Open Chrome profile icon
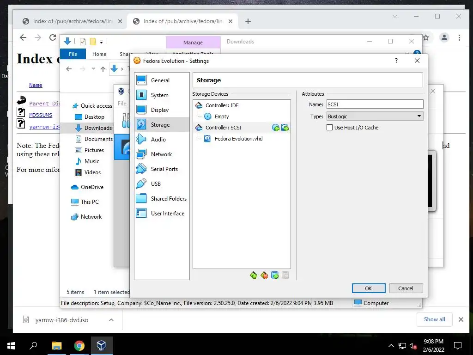 click(444, 37)
